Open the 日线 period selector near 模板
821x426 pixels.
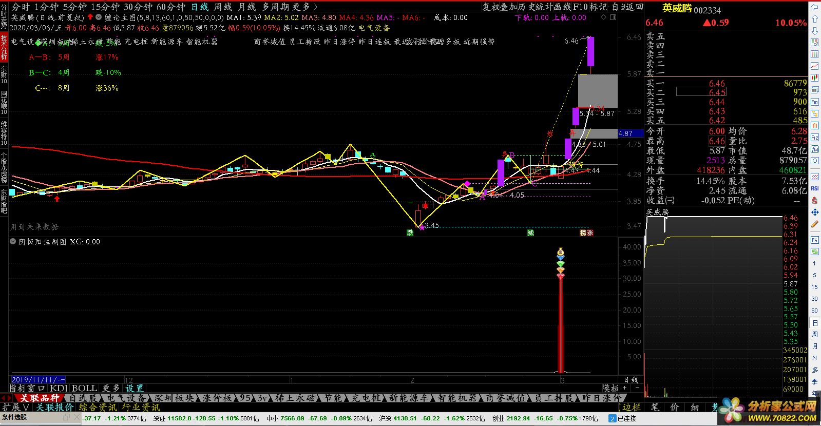coord(631,380)
